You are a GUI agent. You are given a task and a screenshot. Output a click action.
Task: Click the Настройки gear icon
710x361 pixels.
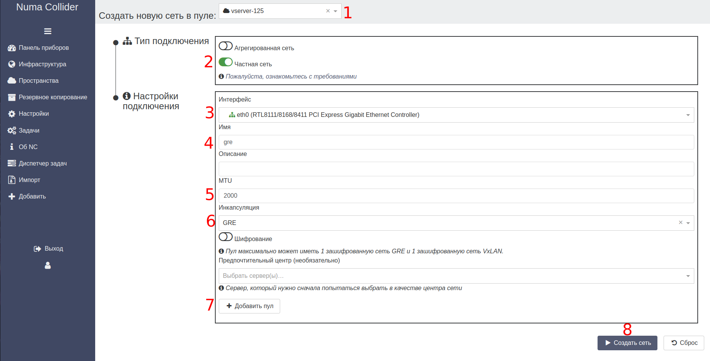click(12, 114)
